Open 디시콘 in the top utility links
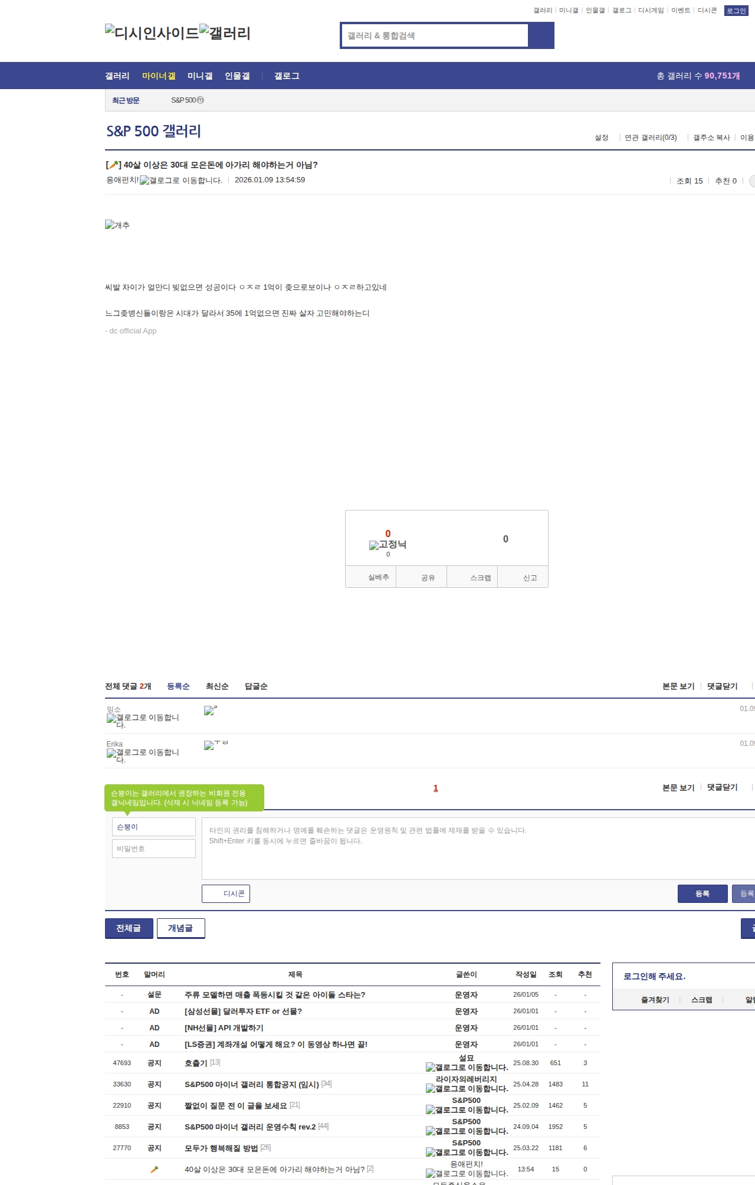 tap(707, 11)
